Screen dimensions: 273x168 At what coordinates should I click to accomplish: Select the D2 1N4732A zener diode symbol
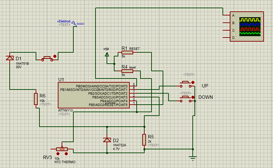pos(107,140)
